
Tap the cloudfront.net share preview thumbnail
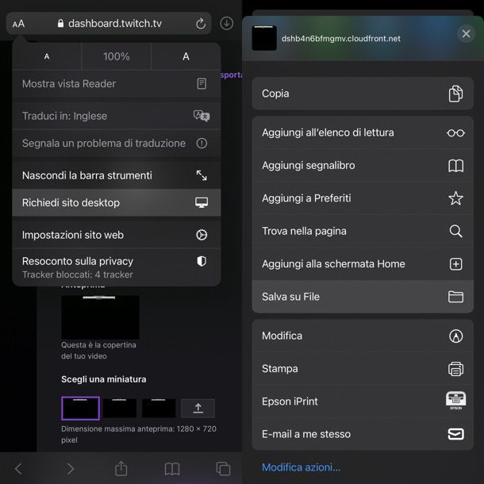tap(264, 38)
